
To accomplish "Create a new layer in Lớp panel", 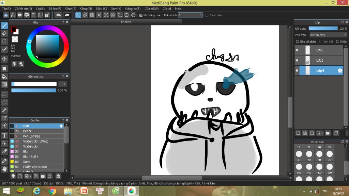I will (x=298, y=133).
